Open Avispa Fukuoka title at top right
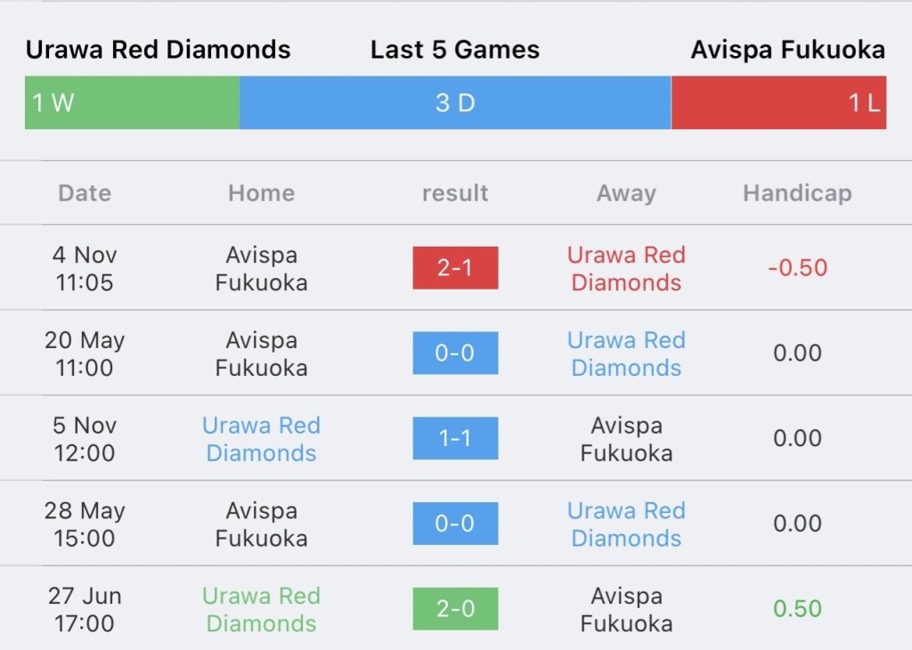This screenshot has width=912, height=650. click(788, 50)
